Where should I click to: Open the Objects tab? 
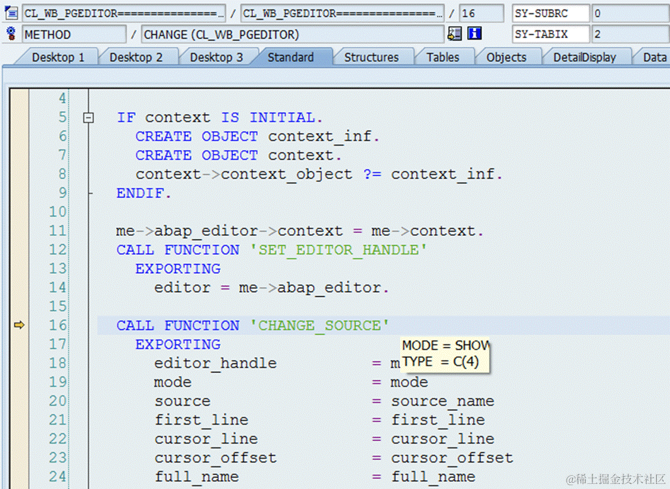click(x=507, y=57)
